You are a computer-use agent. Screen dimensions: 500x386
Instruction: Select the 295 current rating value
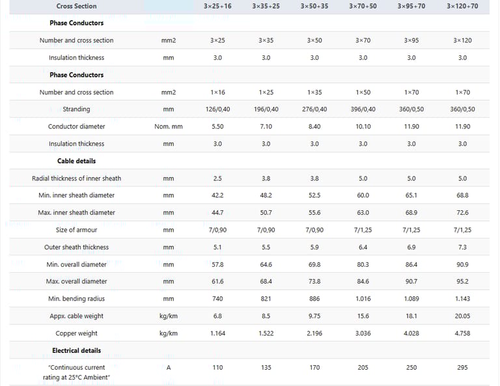click(x=462, y=368)
